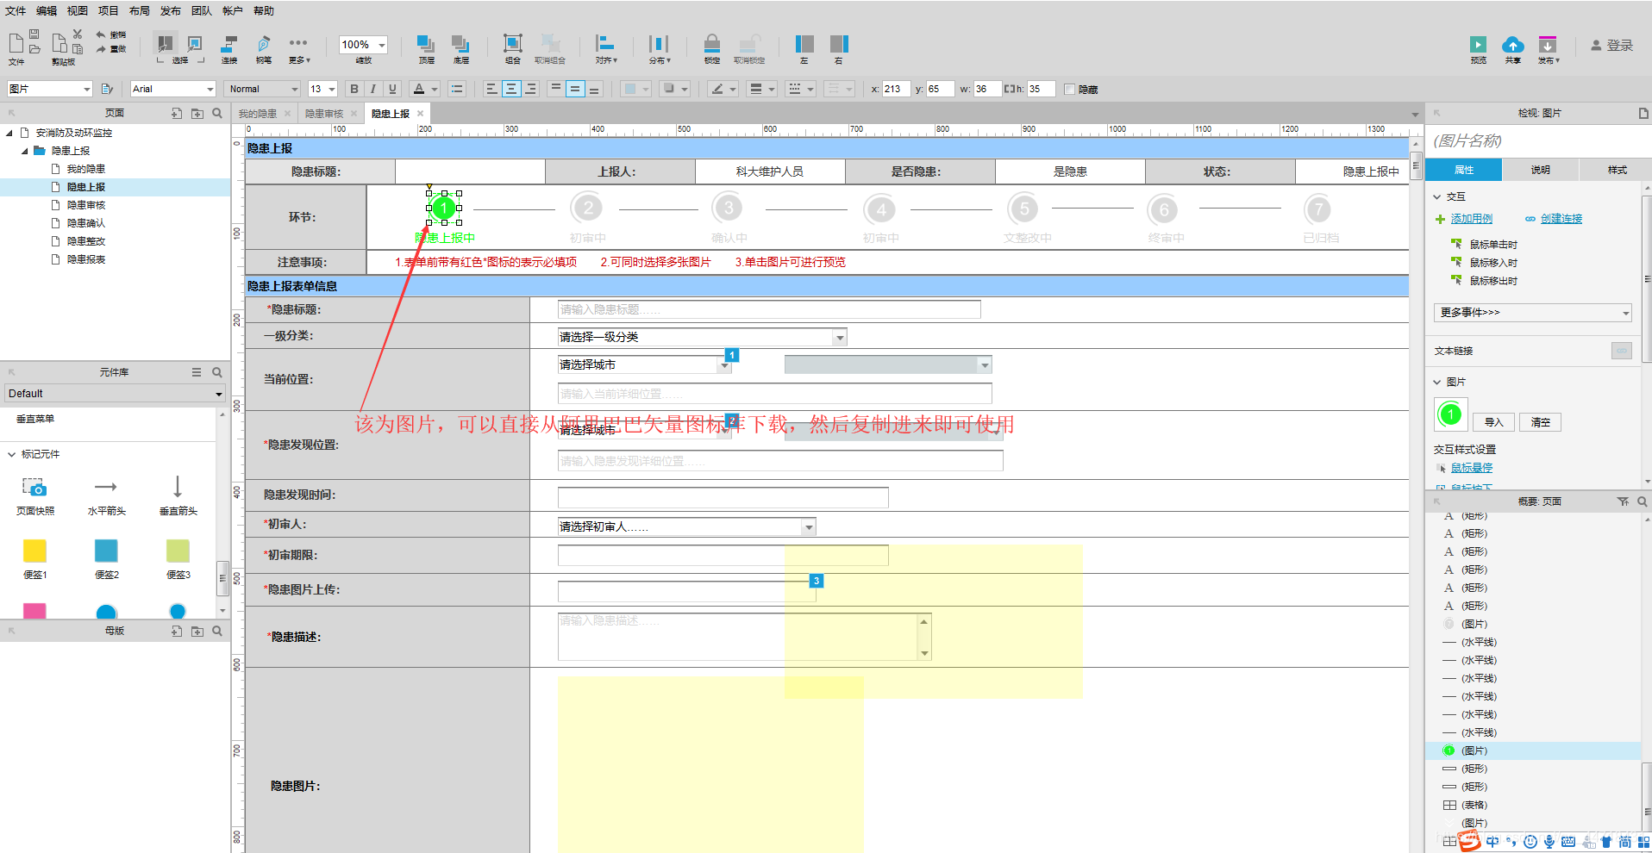Open the style painter icon beside style dropdown

pos(108,89)
